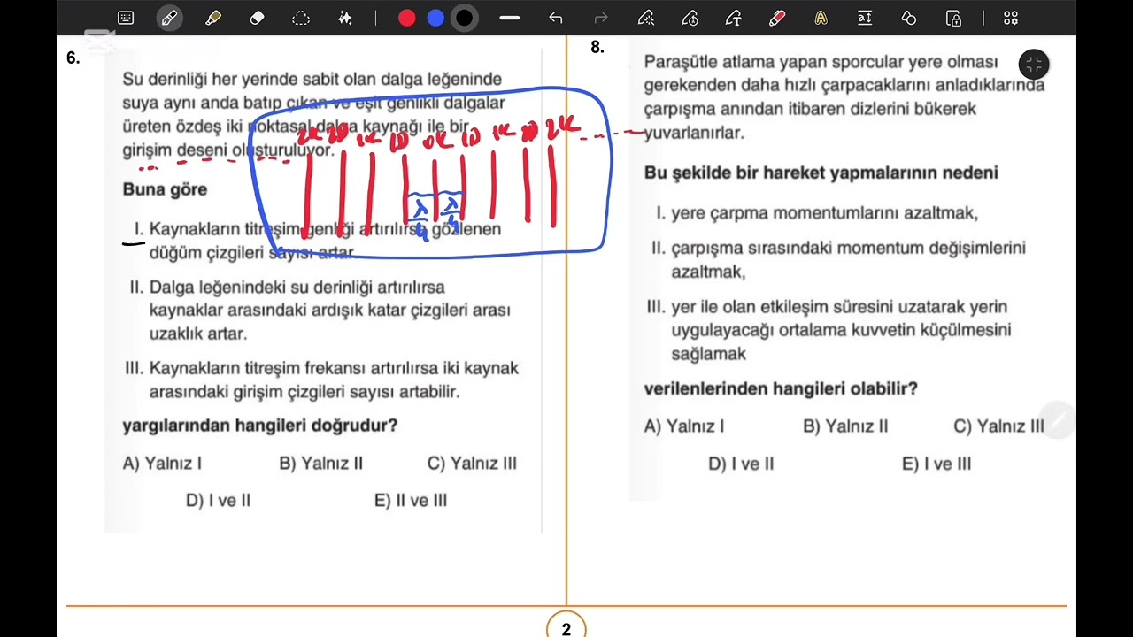Choose the red pen color

coord(407,18)
